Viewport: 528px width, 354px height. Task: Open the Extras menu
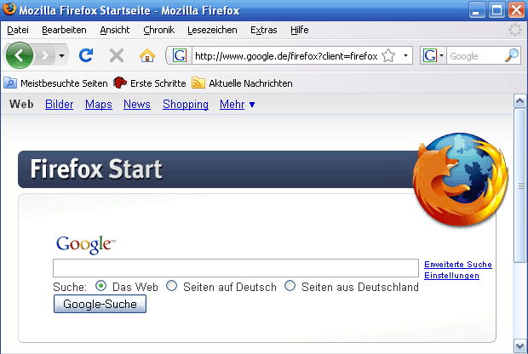point(264,30)
